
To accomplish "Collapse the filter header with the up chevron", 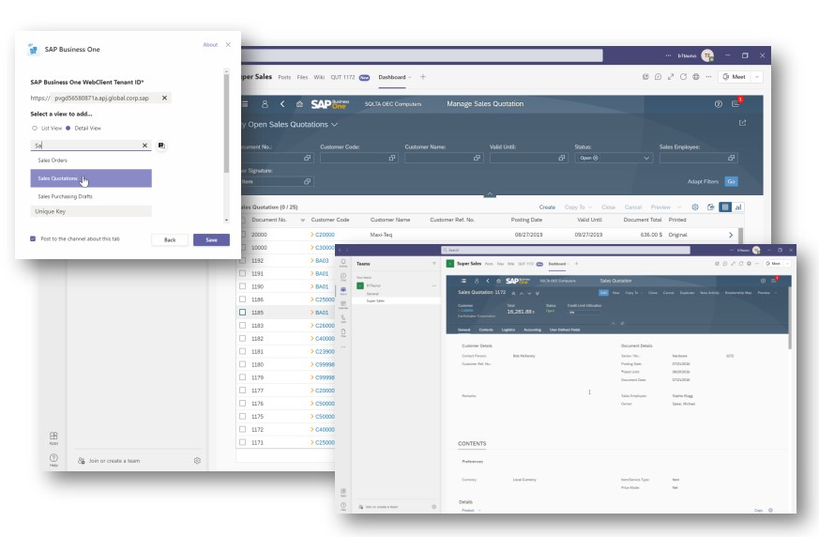I will point(490,194).
